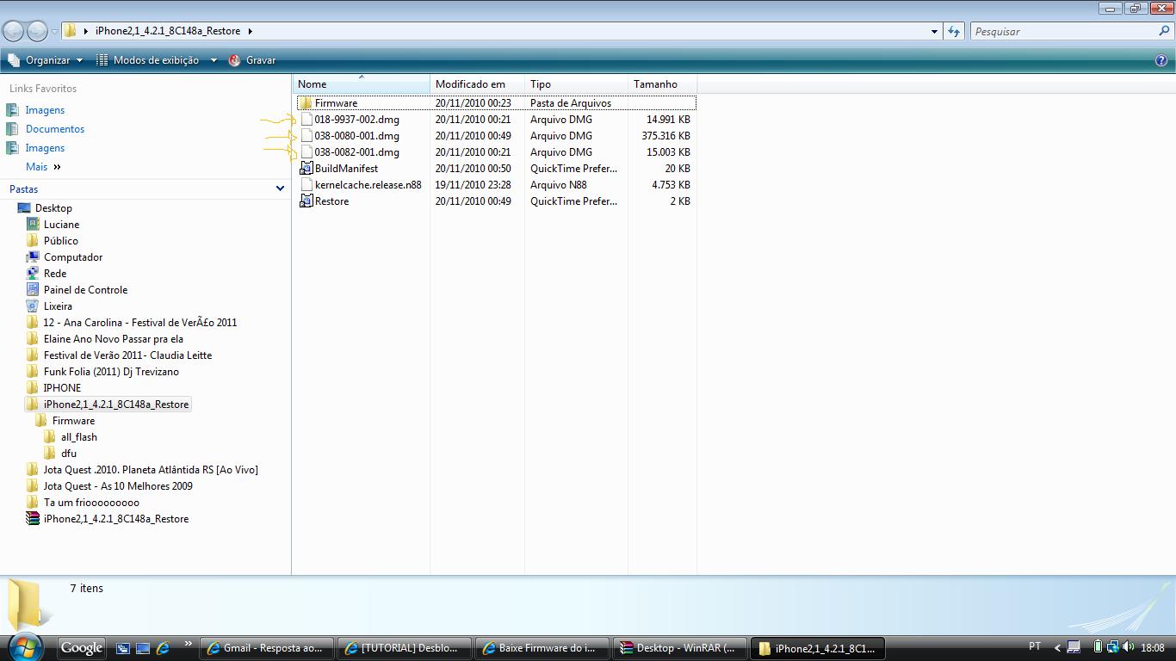Sort by the Tamanho column header
The width and height of the screenshot is (1176, 661).
click(662, 84)
